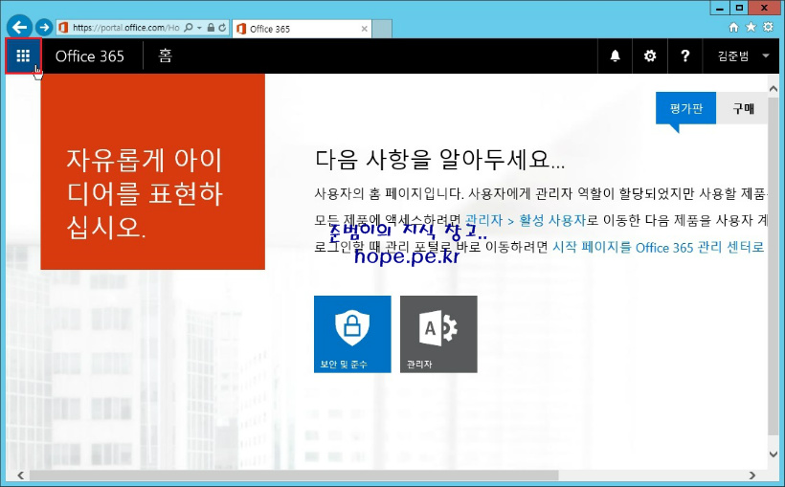Open the notifications bell
The height and width of the screenshot is (487, 785).
(616, 55)
